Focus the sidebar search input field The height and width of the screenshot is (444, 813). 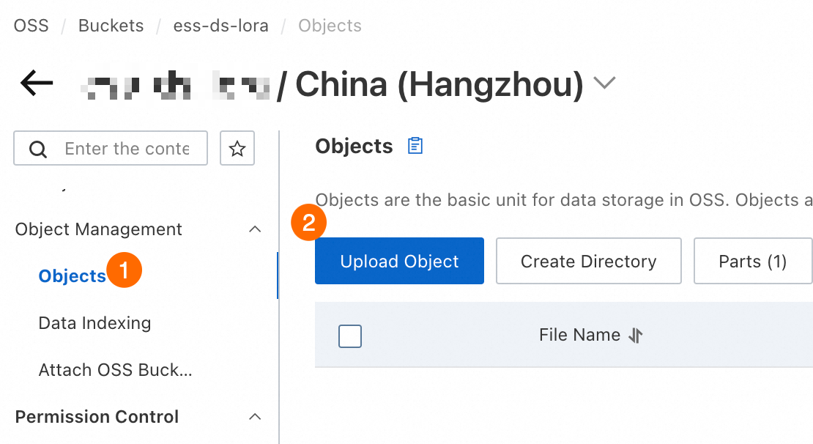click(126, 149)
